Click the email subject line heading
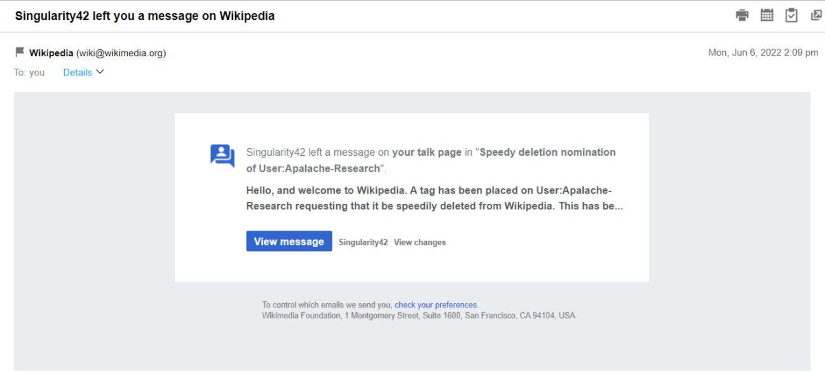 [x=144, y=16]
